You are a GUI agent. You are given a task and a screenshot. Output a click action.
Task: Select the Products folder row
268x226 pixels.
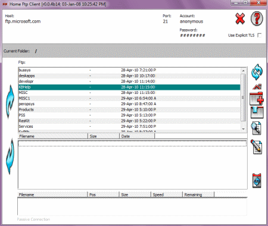(129, 109)
